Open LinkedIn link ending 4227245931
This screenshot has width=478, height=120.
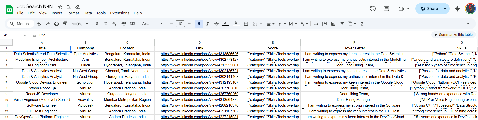(200, 117)
